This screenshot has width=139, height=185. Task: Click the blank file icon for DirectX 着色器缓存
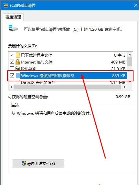[x=18, y=82]
